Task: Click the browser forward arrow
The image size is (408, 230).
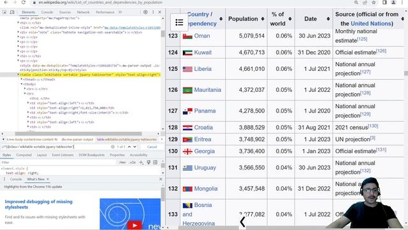Action: [15, 3]
